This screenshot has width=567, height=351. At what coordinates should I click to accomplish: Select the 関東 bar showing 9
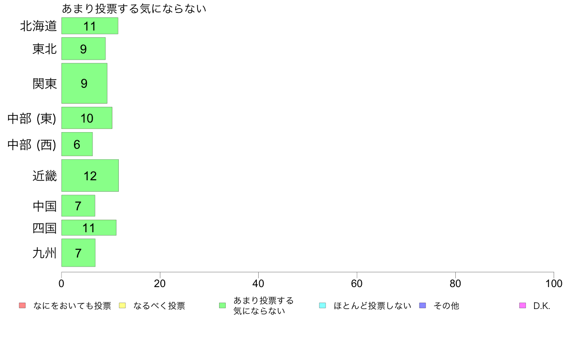coord(84,83)
